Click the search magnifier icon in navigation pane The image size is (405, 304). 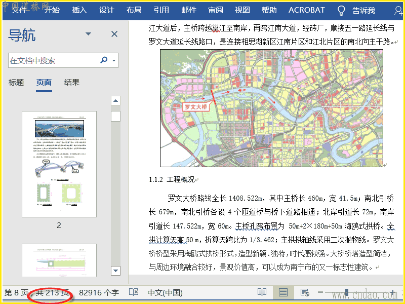104,60
